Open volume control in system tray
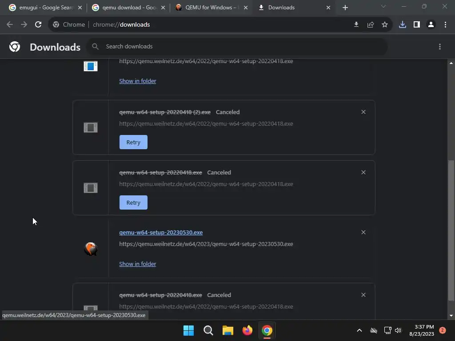The width and height of the screenshot is (455, 341). [x=398, y=330]
